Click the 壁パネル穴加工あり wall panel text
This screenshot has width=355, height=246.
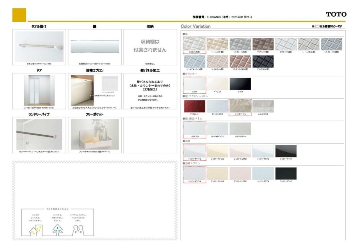150,83
